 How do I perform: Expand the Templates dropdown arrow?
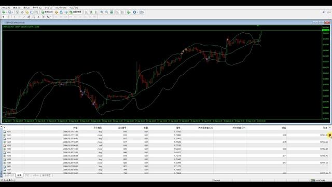click(x=144, y=12)
